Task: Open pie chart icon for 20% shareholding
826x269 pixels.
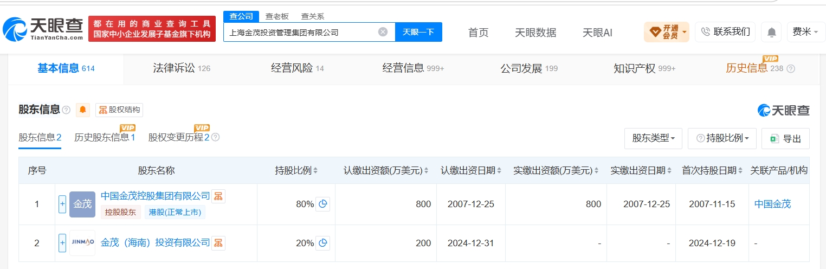Action: [322, 243]
